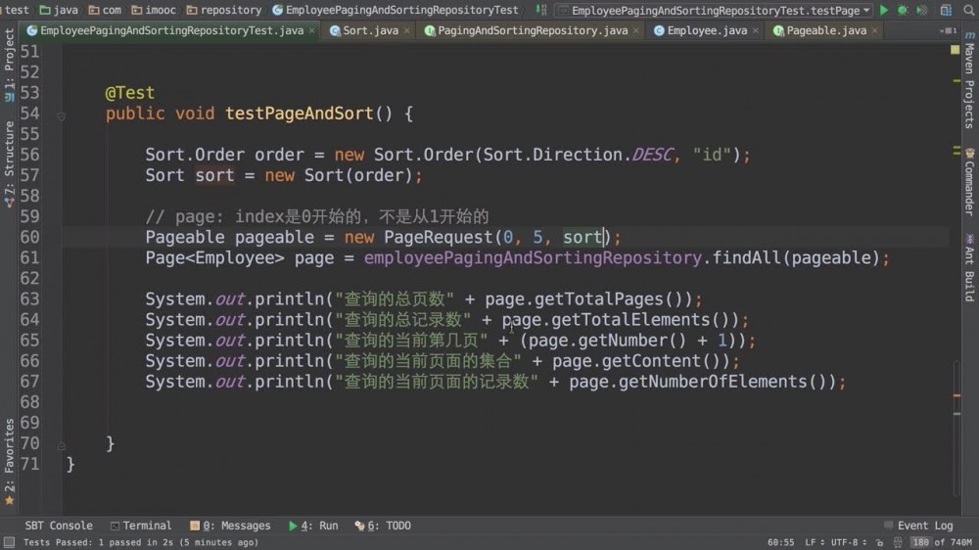Switch to Sort.java tab
Viewport: 979px width, 550px height.
tap(370, 30)
